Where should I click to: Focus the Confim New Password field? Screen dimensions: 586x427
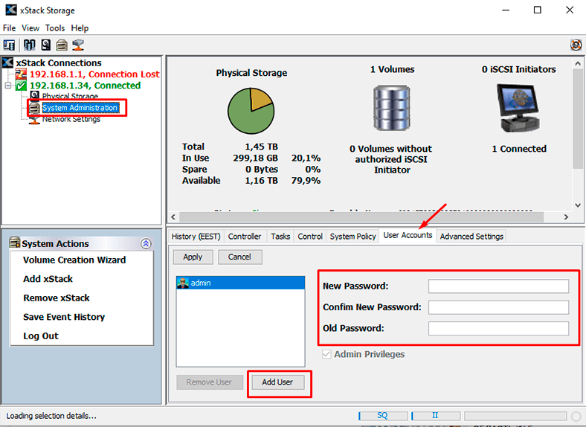(498, 307)
